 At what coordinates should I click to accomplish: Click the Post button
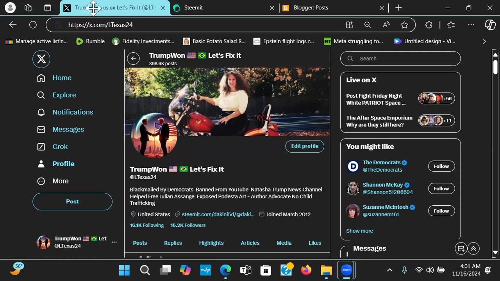pyautogui.click(x=72, y=201)
